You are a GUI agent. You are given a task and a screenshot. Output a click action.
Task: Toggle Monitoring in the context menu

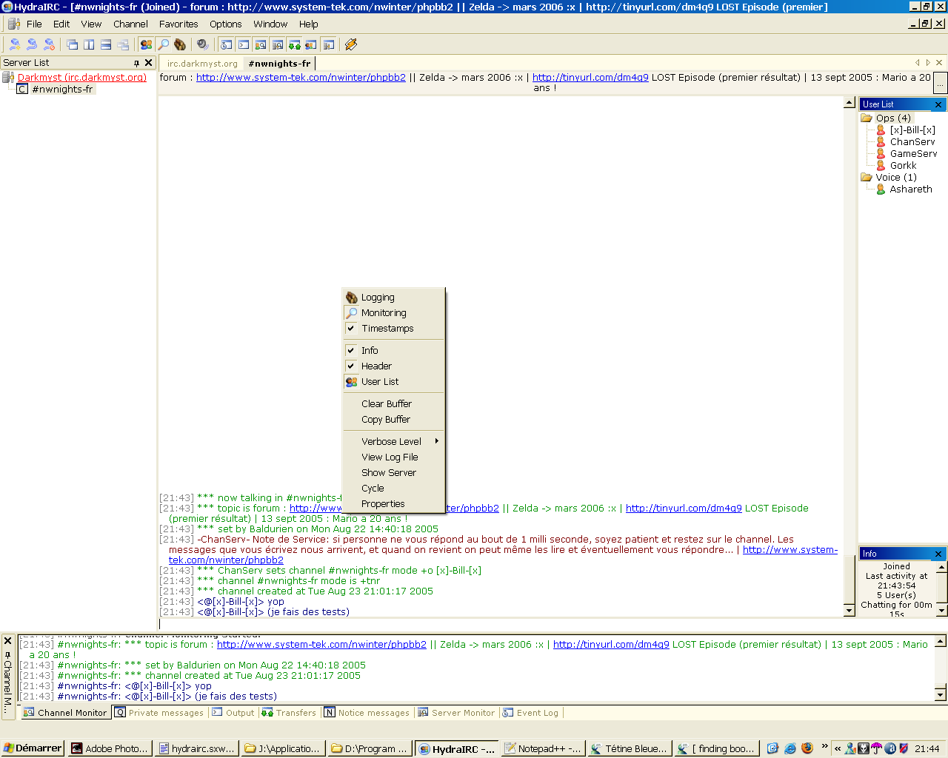(394, 313)
